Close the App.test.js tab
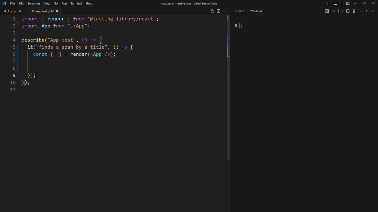Screen dimensions: 378x212 pyautogui.click(x=57, y=11)
